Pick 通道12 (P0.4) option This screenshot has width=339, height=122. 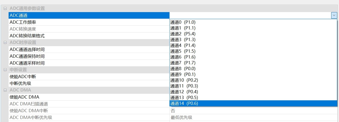(x=253, y=92)
